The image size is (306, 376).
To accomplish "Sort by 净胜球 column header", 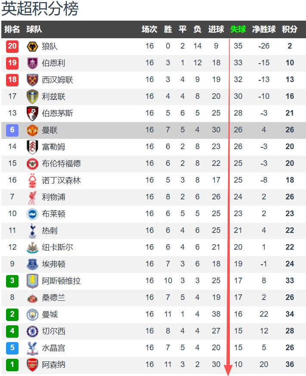I will click(x=264, y=29).
